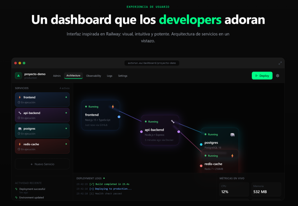Click the lightning icon on frontend sidebar card
Viewport: 298px width, 206px height.
20,97
